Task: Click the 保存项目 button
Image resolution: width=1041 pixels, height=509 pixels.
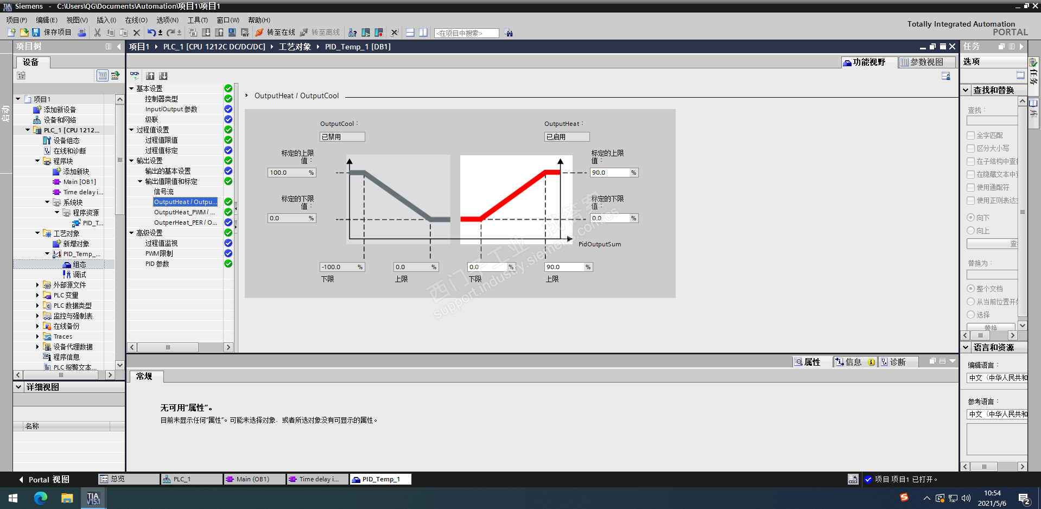Action: tap(52, 33)
